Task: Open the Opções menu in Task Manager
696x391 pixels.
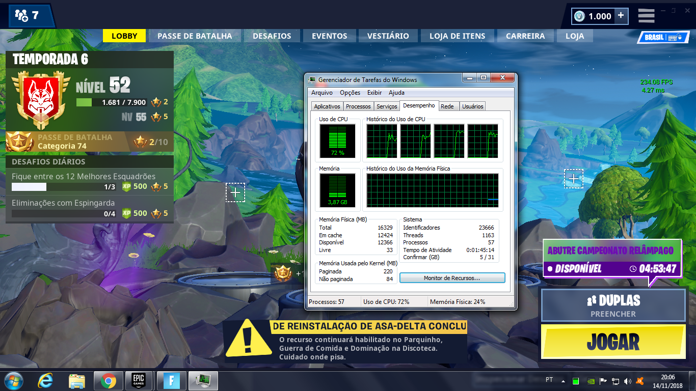Action: (350, 93)
